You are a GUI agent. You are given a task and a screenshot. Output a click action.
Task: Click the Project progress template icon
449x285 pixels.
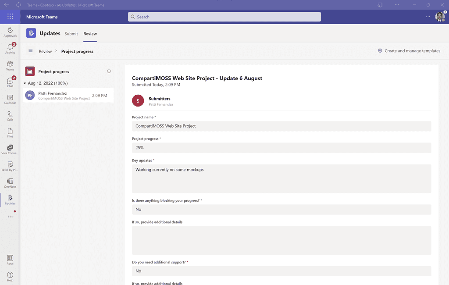pos(30,71)
